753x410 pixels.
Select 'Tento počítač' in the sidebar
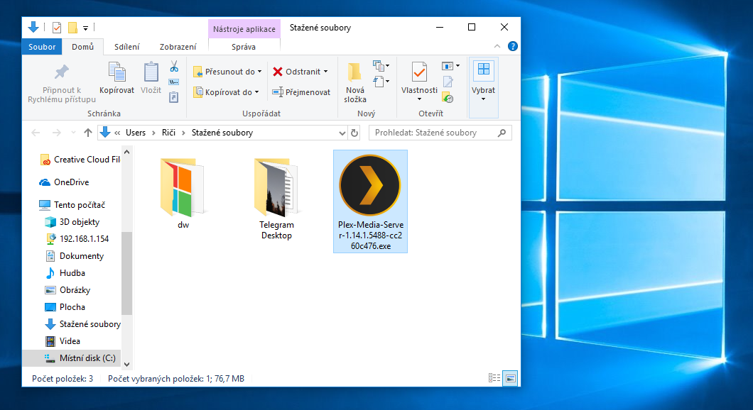point(72,205)
